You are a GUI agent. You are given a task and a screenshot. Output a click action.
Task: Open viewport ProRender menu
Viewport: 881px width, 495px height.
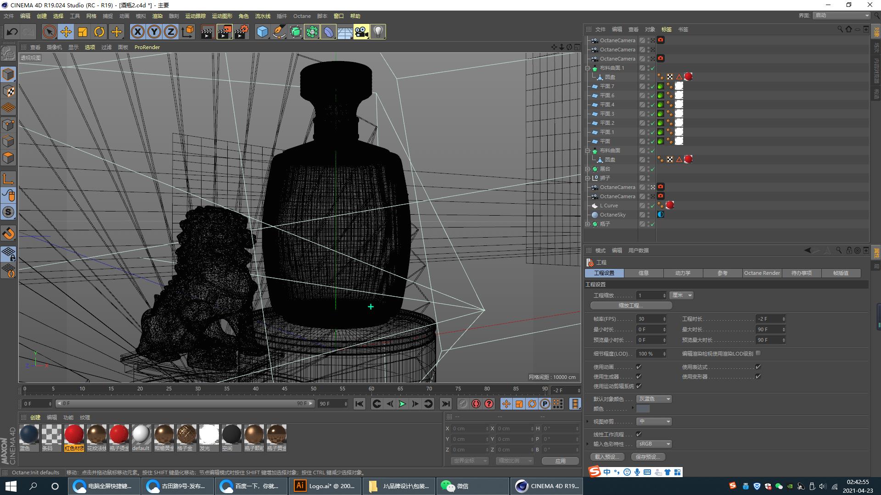[x=147, y=47]
